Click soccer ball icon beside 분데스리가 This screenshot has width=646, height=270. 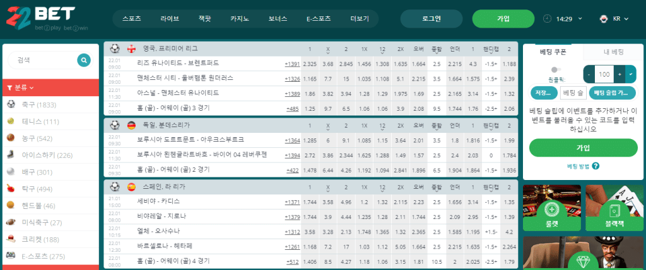pos(115,125)
